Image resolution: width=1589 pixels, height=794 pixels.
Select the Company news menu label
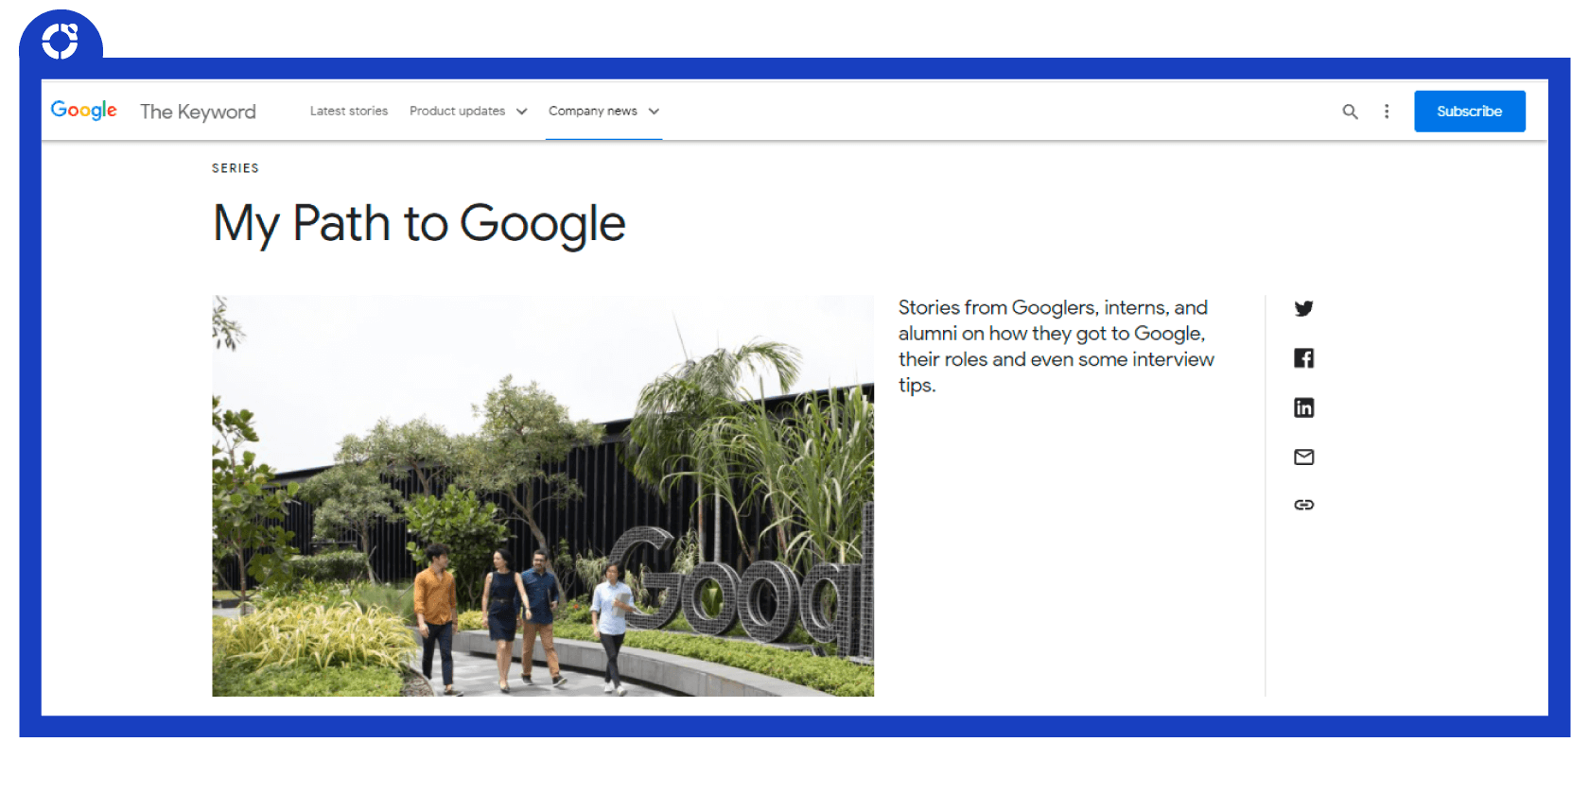pos(592,112)
